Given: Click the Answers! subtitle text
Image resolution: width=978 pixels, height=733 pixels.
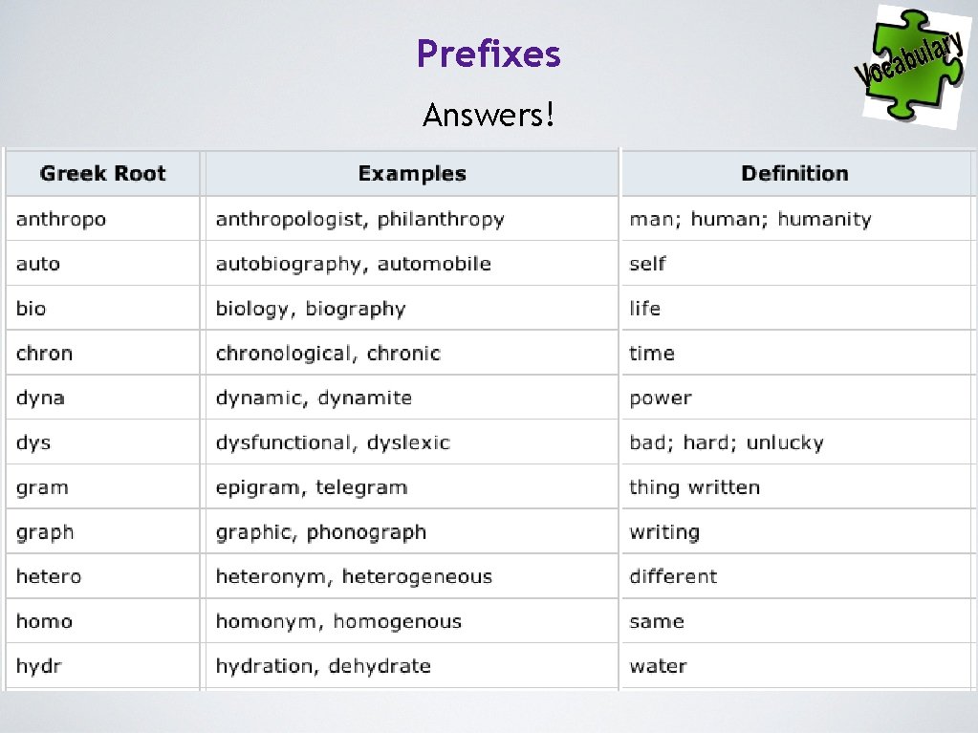Looking at the screenshot, I should (489, 116).
